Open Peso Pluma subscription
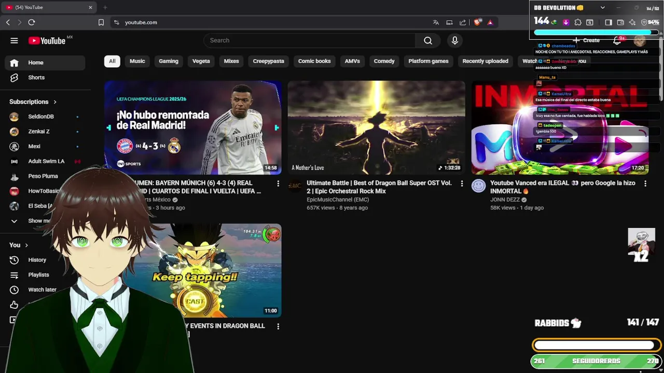This screenshot has height=373, width=664. pyautogui.click(x=44, y=176)
